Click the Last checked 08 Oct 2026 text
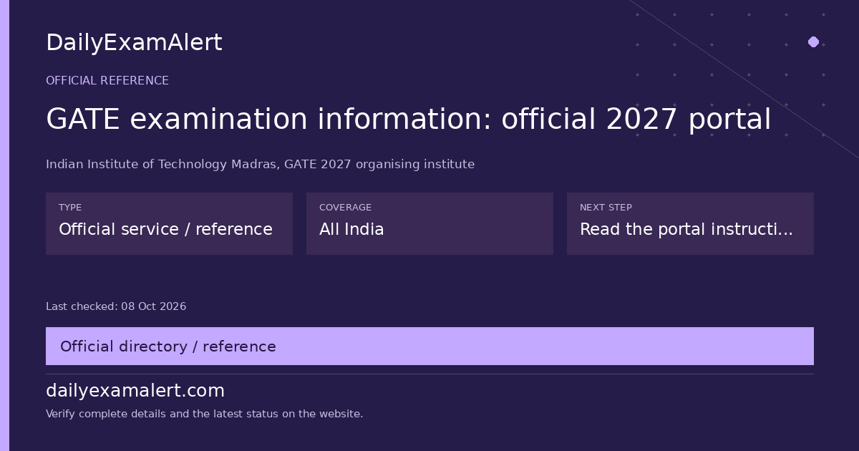 pos(116,306)
